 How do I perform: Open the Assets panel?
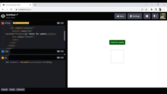click(x=12, y=90)
